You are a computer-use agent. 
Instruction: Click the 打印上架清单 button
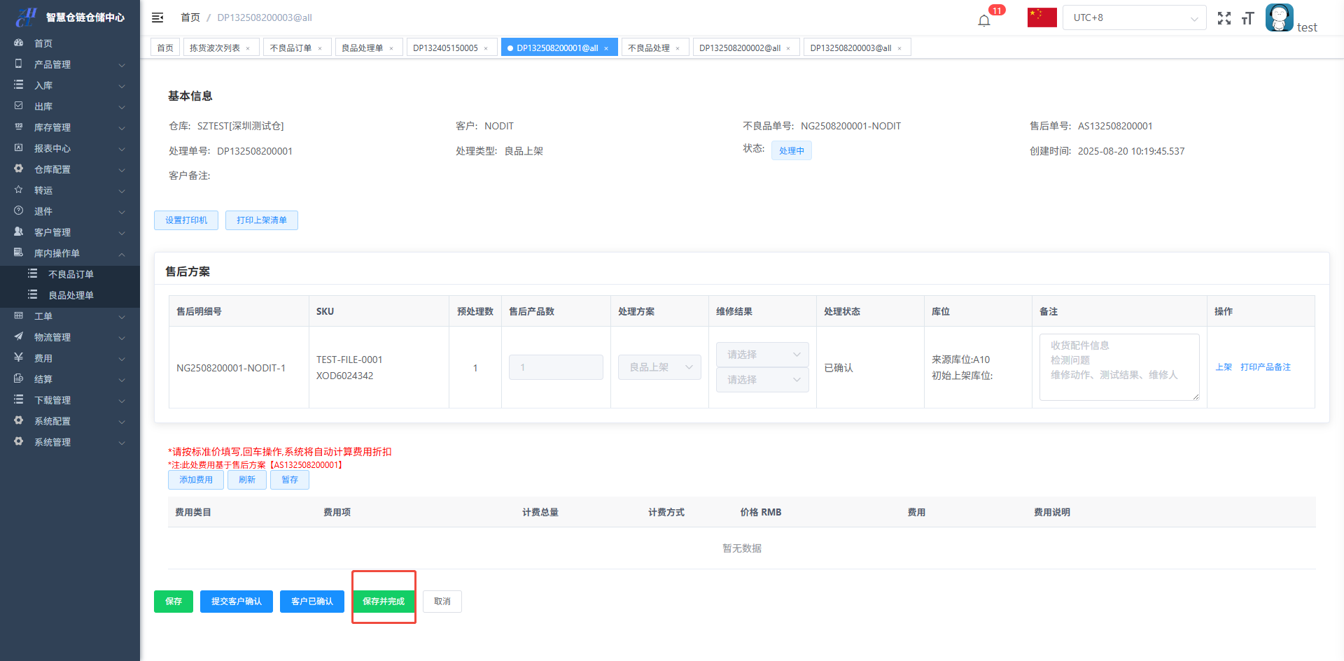click(261, 220)
